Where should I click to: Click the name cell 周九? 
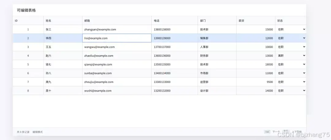tap(63, 82)
